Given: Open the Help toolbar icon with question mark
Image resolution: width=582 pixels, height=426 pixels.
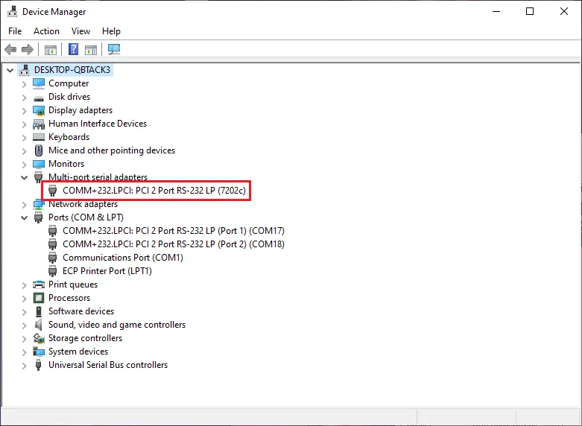Looking at the screenshot, I should pos(74,49).
